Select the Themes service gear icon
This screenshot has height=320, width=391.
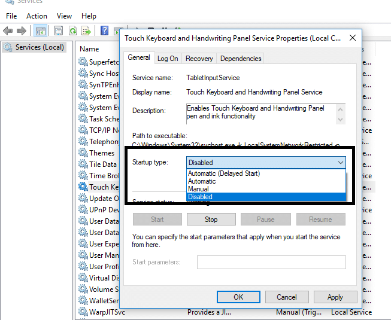point(83,153)
